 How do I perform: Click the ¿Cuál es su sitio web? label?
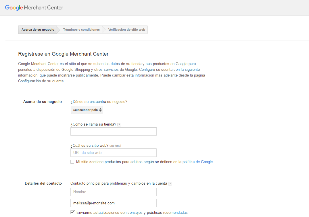89,145
